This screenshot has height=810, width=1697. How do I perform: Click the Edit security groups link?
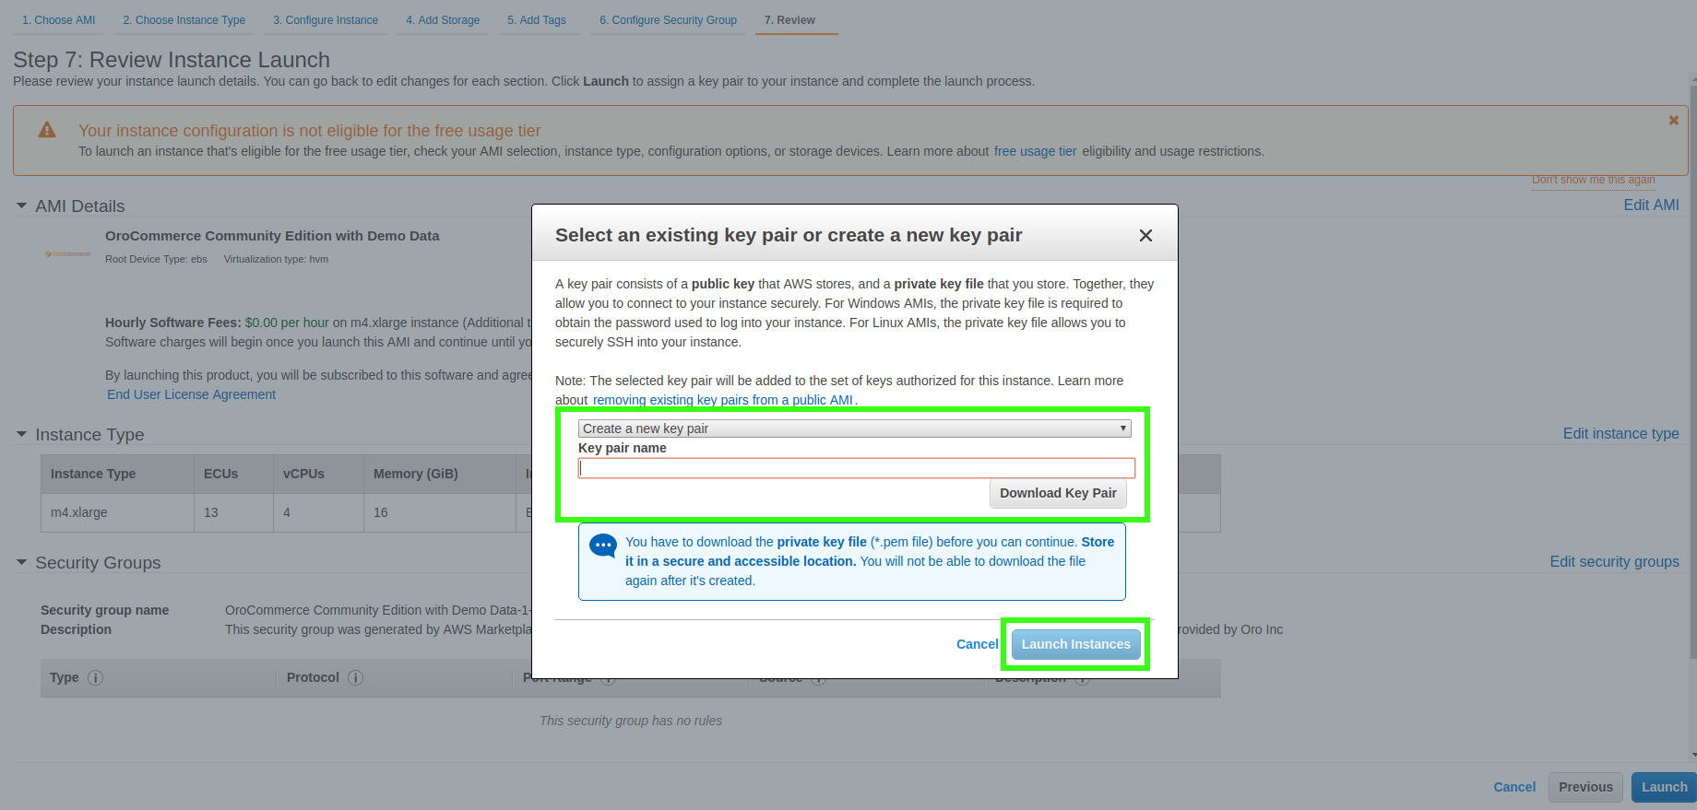pos(1614,561)
